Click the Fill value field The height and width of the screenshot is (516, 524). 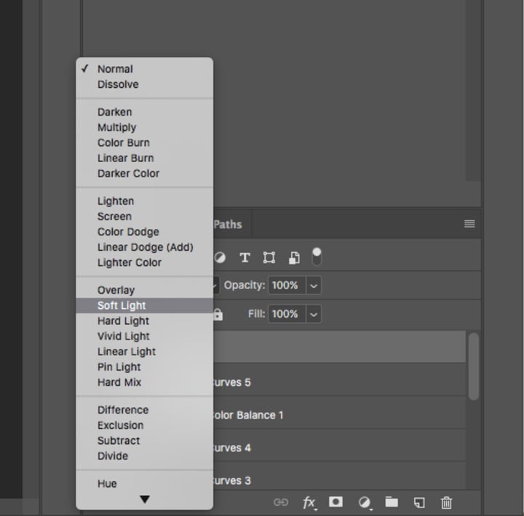287,314
